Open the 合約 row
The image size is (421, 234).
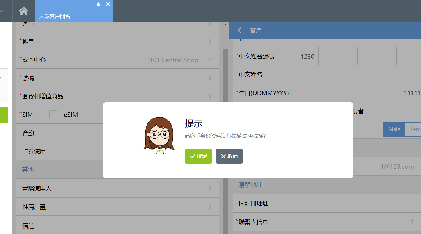coord(60,133)
